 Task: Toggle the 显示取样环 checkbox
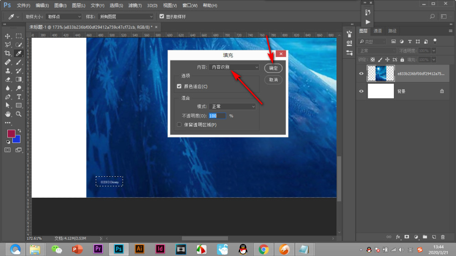pos(162,16)
